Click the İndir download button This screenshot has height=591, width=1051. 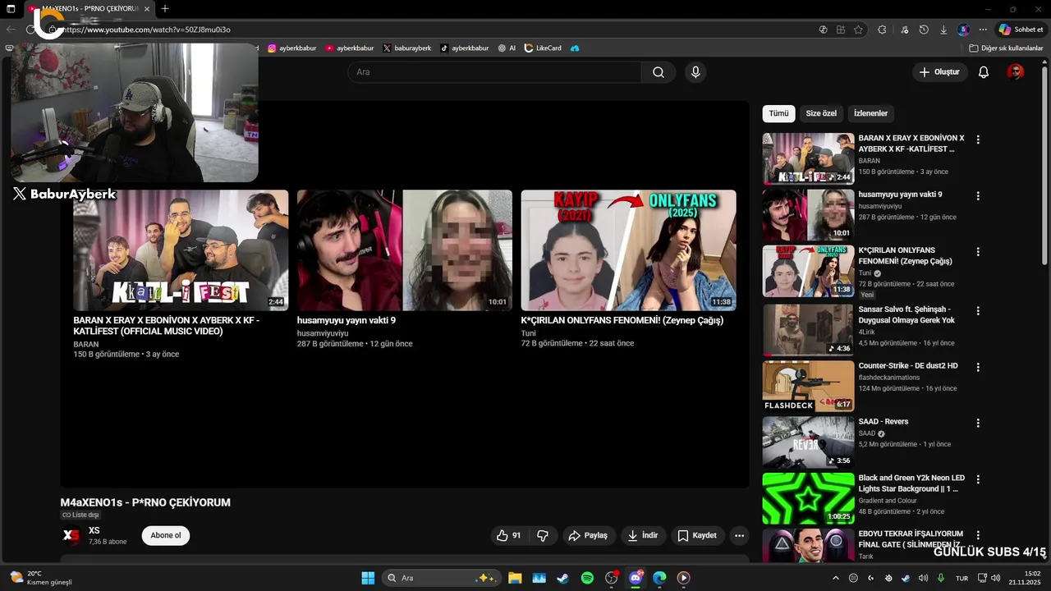pyautogui.click(x=643, y=535)
